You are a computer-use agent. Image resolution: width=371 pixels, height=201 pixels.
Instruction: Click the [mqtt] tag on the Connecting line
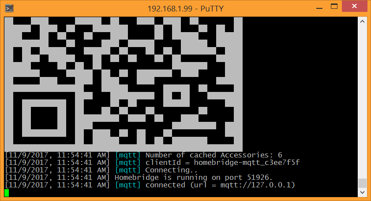[x=128, y=170]
